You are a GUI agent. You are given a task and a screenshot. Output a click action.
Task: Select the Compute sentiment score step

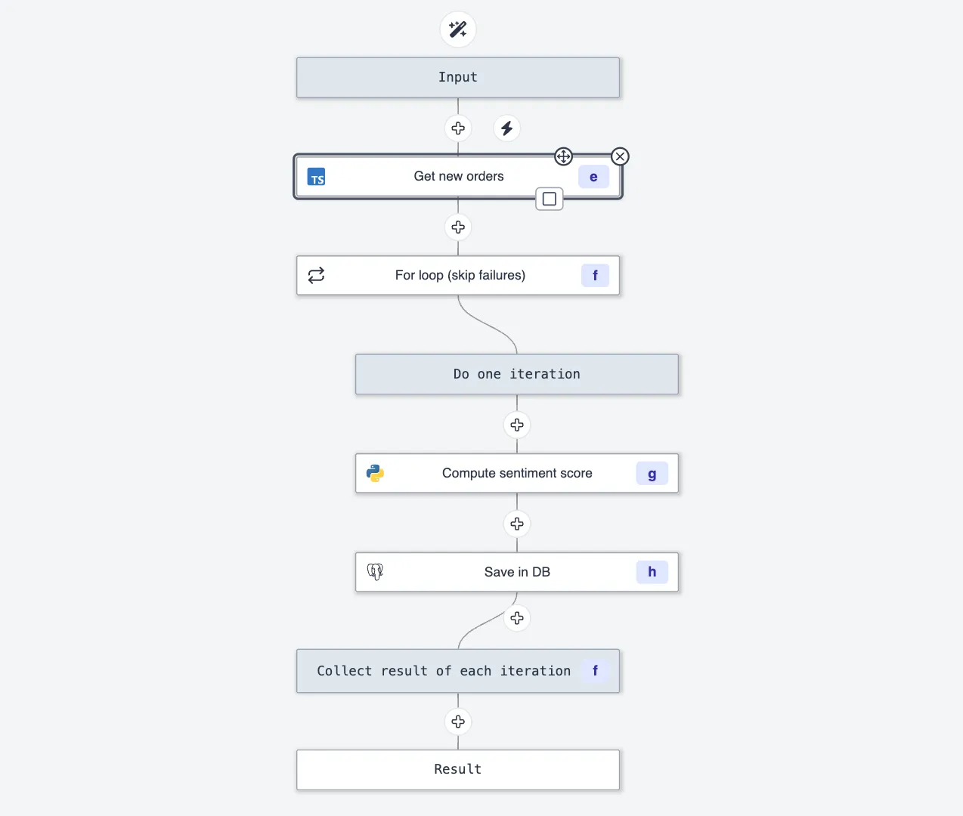(517, 474)
